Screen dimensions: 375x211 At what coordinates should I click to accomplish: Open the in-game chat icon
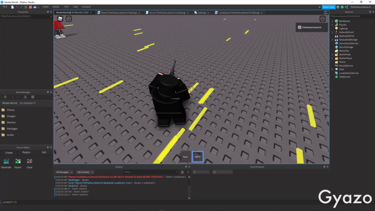click(69, 19)
